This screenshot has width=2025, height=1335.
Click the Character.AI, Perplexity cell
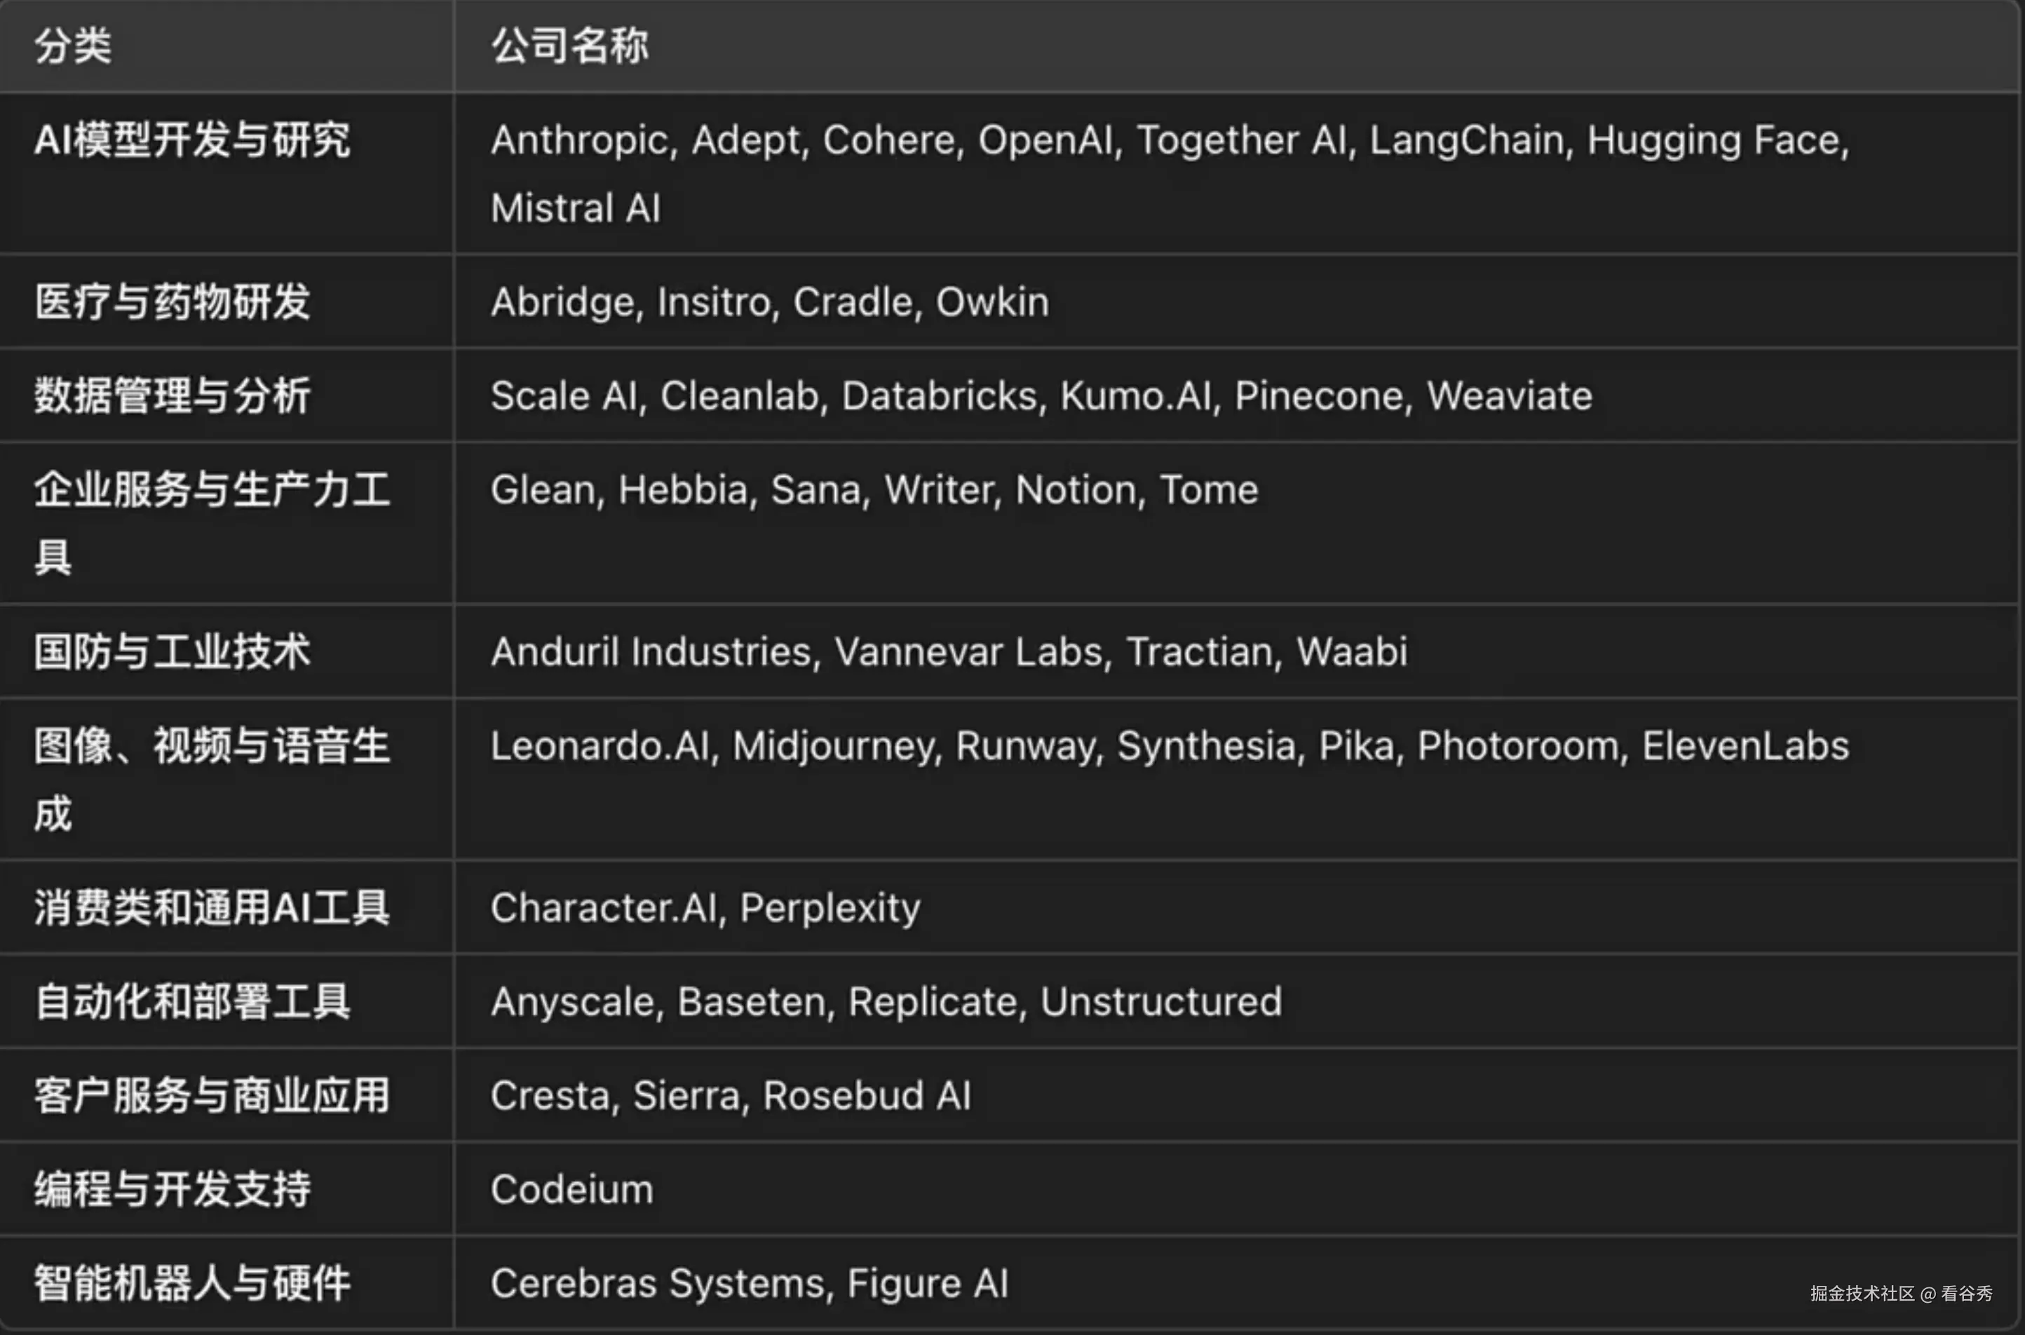point(1237,907)
